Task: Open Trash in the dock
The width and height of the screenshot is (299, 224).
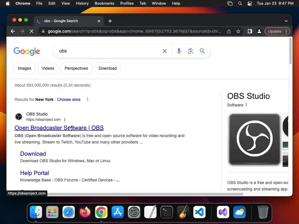Action: click(263, 212)
